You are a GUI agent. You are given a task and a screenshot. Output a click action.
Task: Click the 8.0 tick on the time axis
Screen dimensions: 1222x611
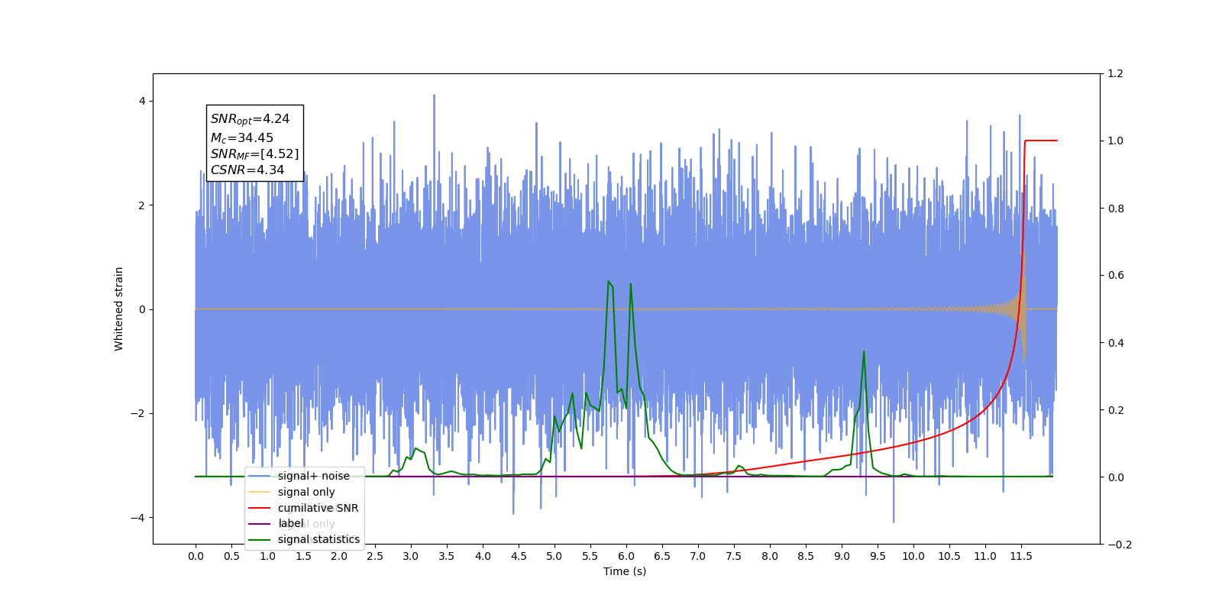click(770, 556)
